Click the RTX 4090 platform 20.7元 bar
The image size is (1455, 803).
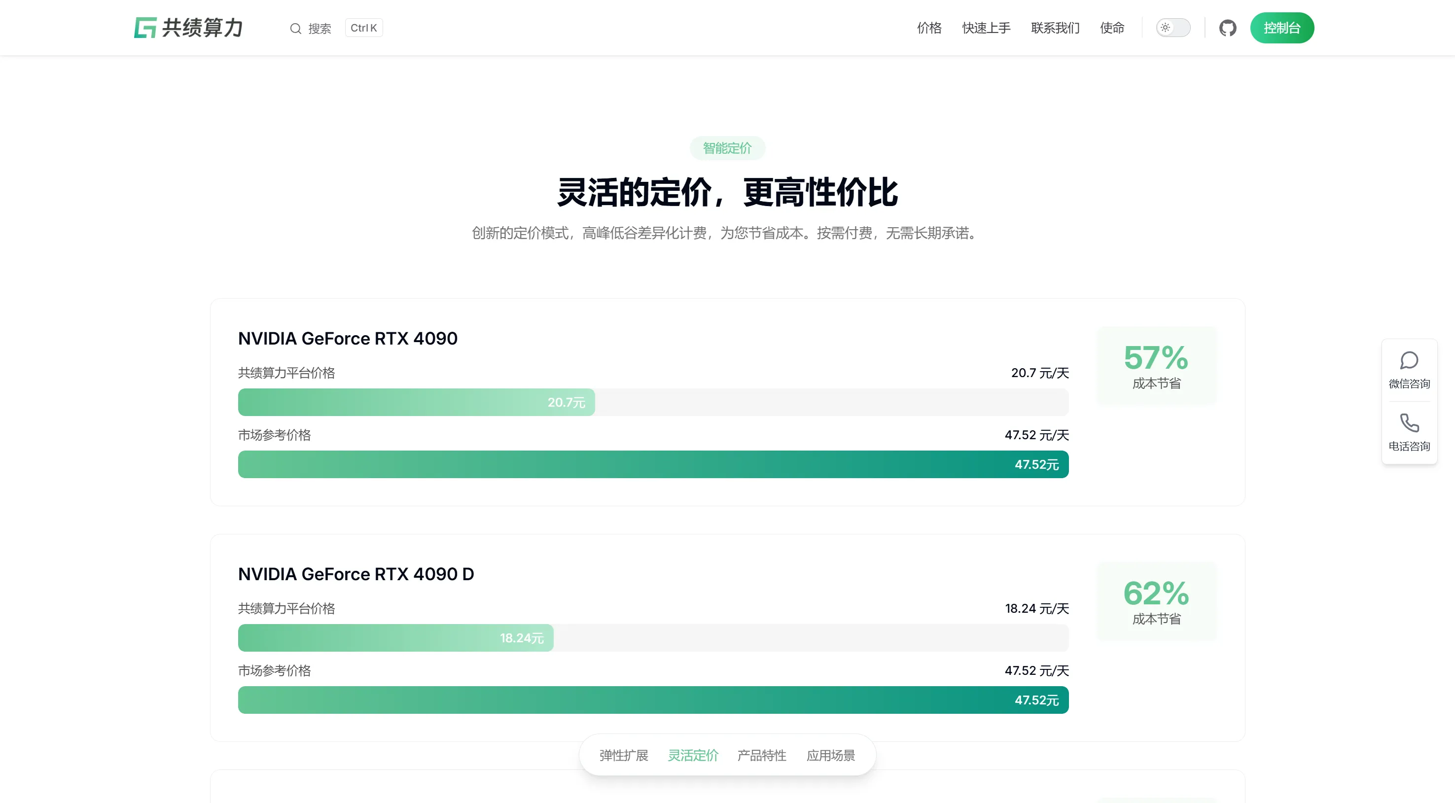416,402
